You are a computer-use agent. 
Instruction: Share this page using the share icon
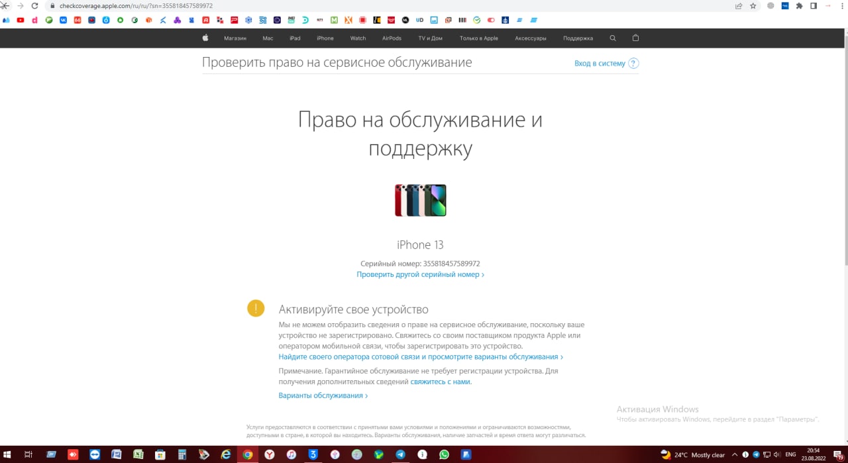click(739, 6)
